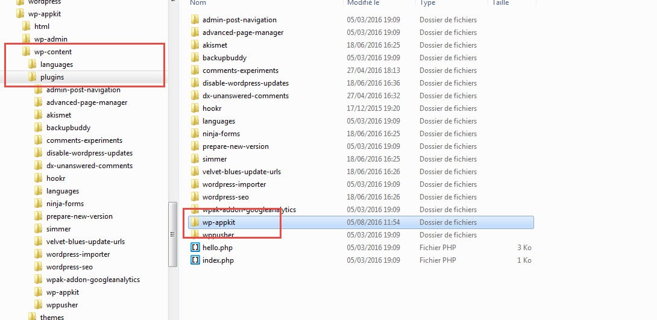This screenshot has height=320, width=657.
Task: Select wordpress-seo in the folder tree
Action: tap(69, 267)
